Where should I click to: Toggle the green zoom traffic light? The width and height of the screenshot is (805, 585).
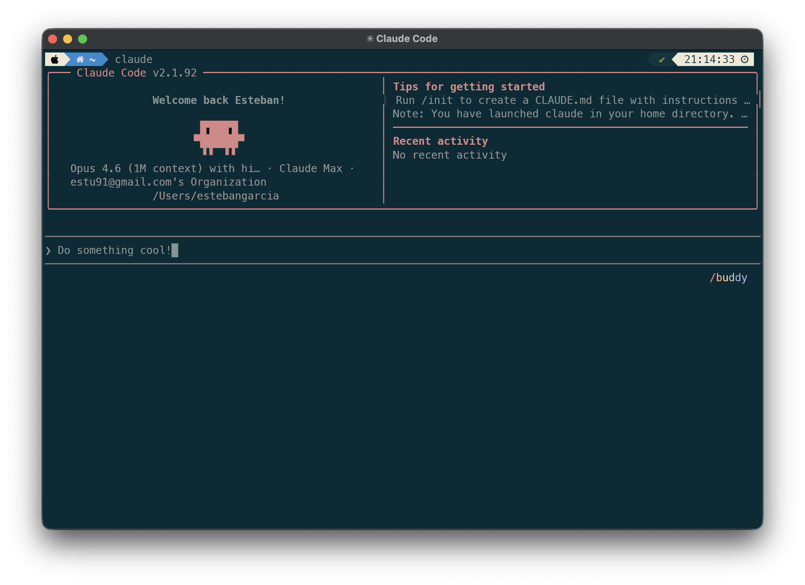83,39
